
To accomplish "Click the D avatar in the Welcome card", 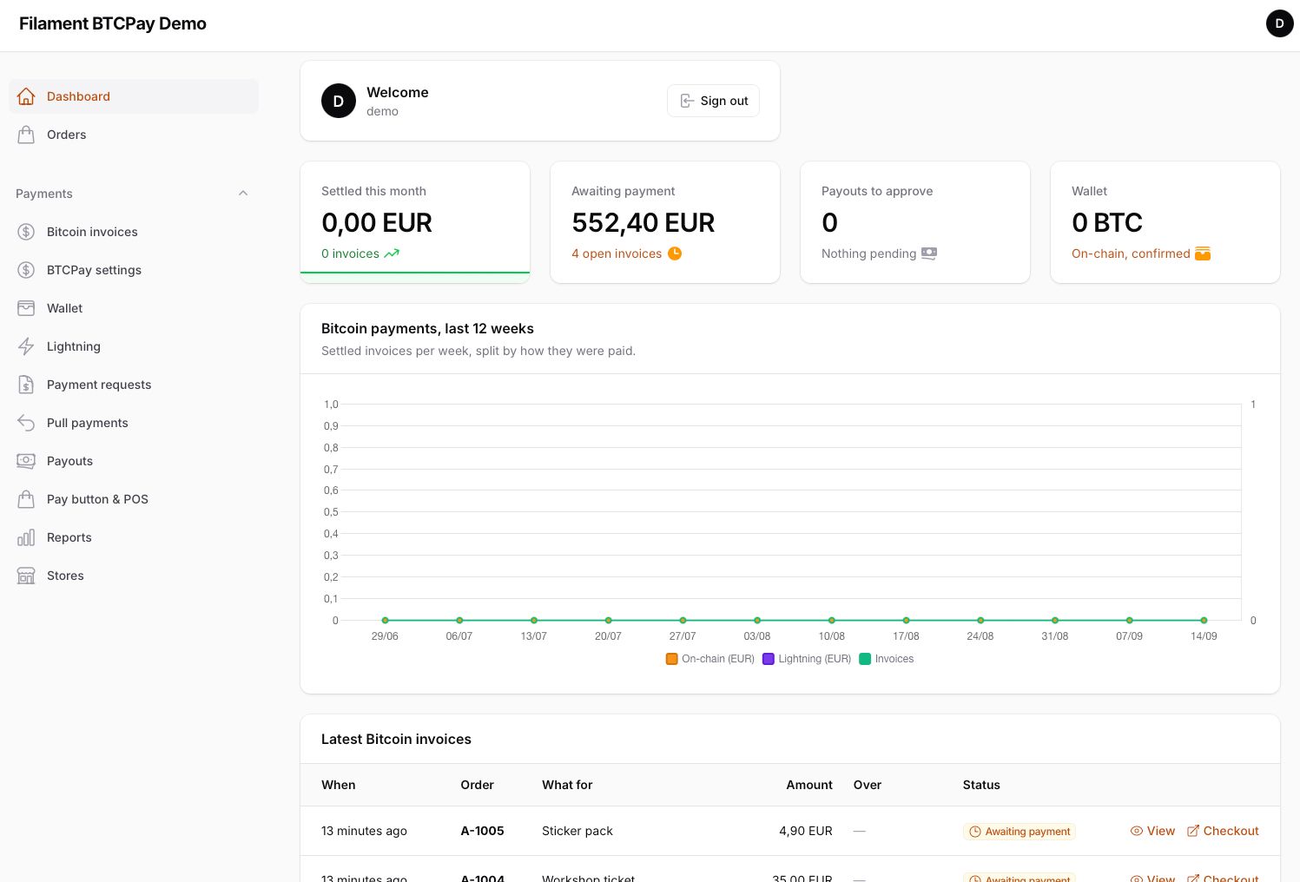I will point(339,101).
